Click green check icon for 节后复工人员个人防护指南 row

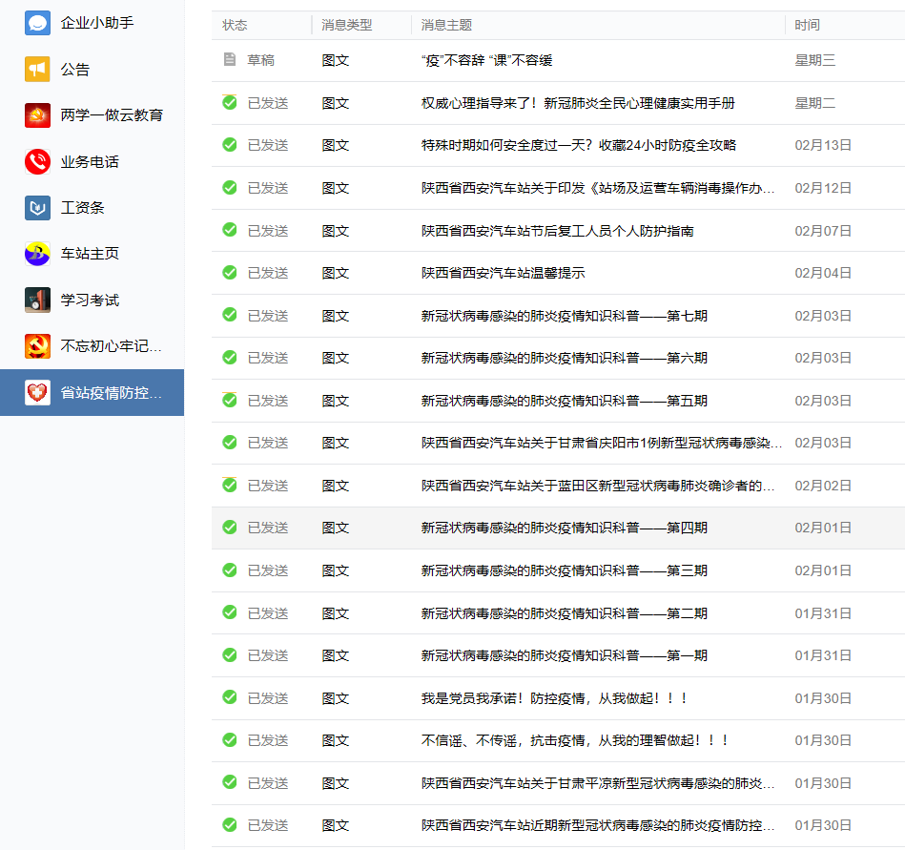[230, 230]
